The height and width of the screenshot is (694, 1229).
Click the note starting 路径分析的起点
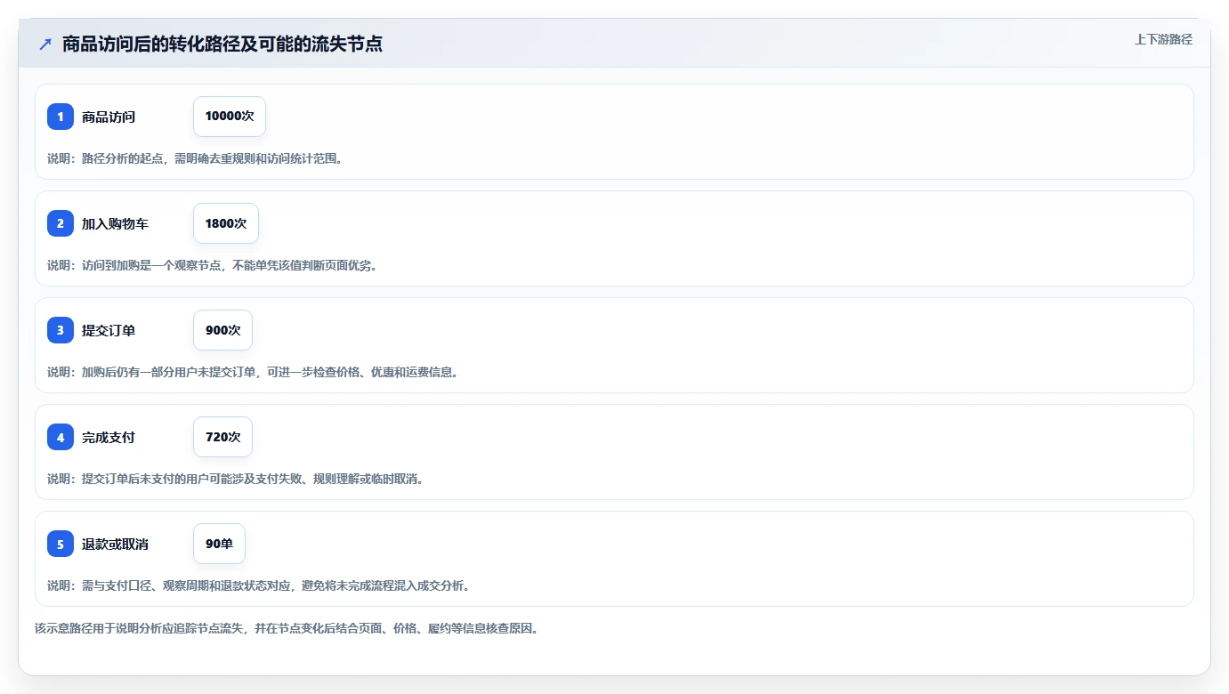195,158
